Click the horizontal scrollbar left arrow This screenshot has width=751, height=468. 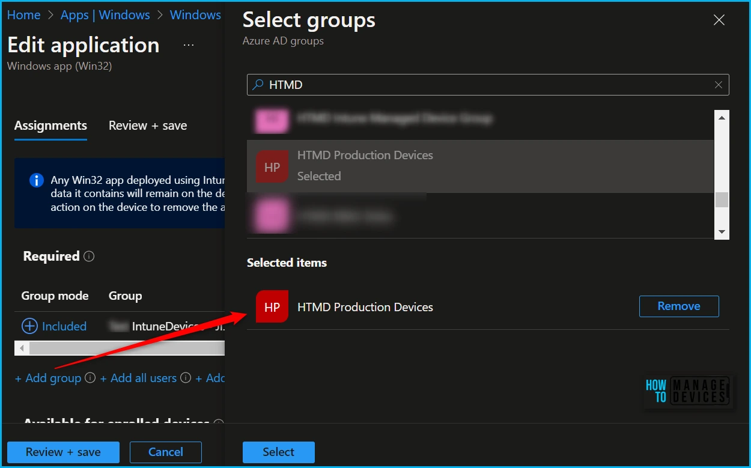click(22, 348)
